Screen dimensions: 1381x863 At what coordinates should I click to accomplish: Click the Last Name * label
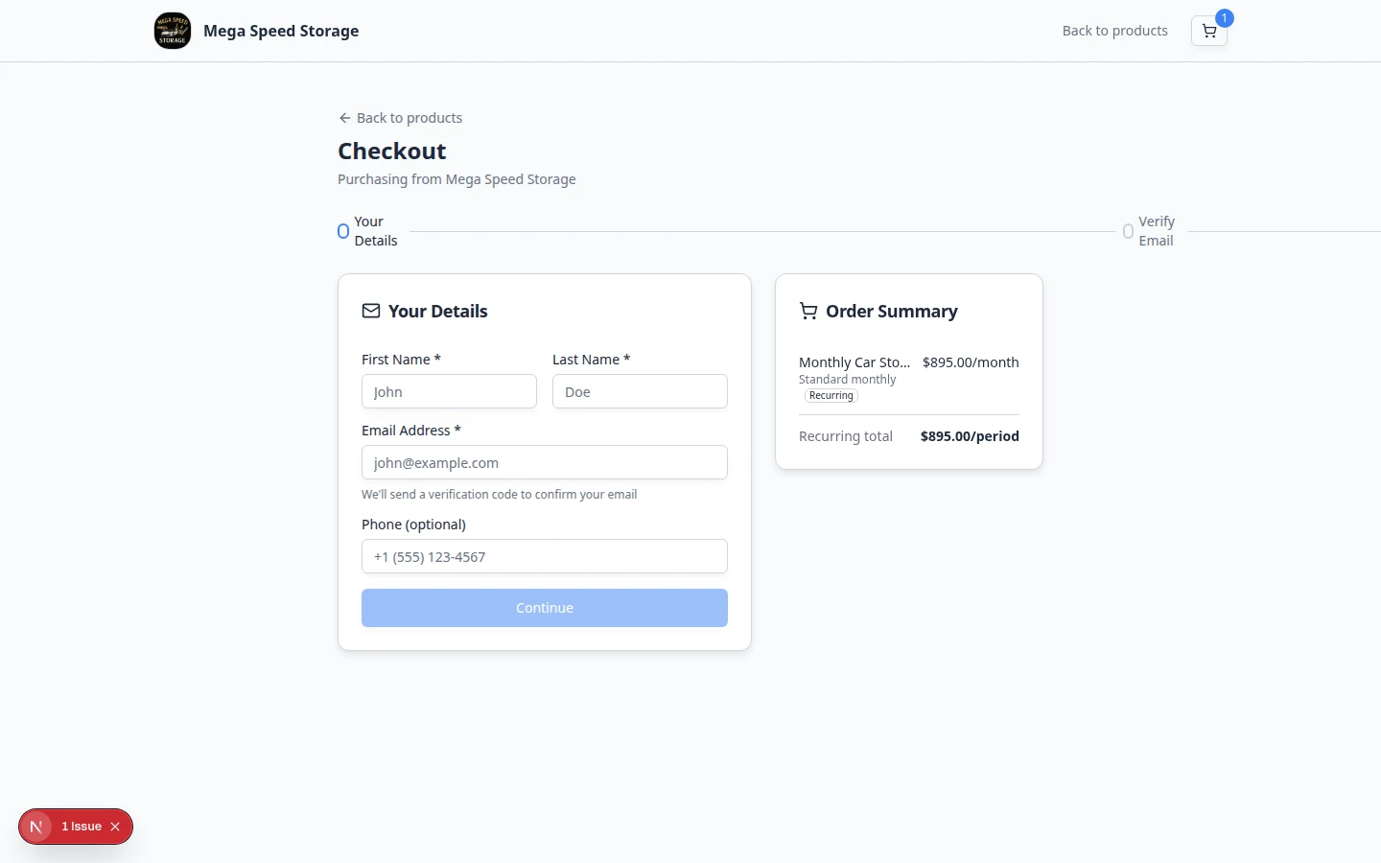591,360
